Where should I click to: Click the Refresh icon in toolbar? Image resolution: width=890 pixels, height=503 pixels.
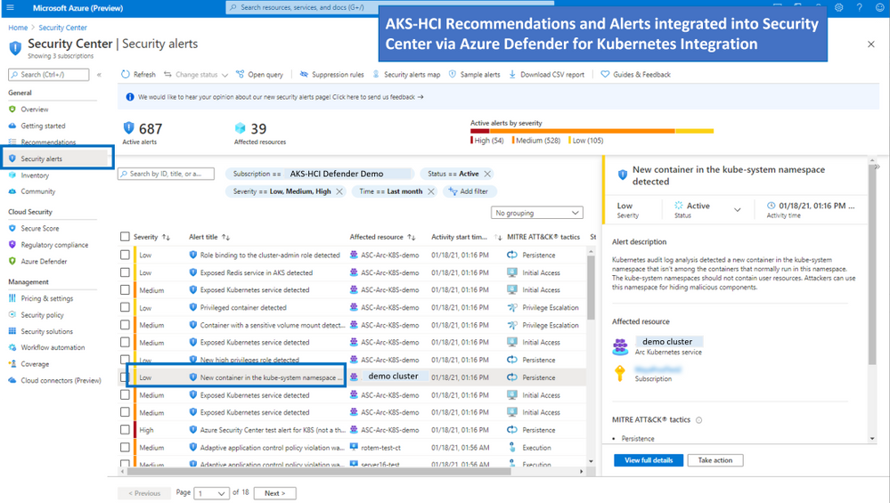click(126, 74)
